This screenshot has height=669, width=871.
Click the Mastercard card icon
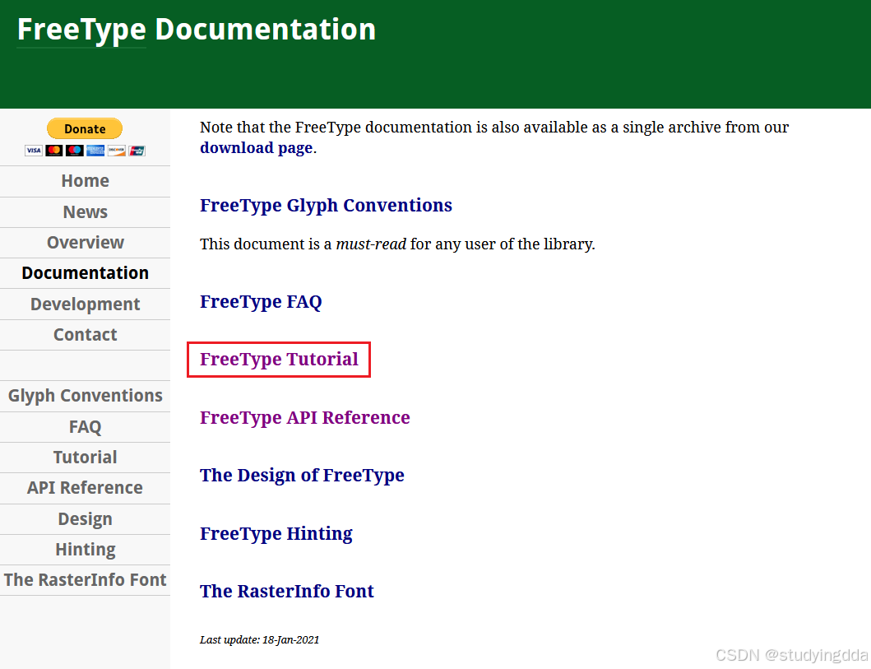(x=54, y=151)
